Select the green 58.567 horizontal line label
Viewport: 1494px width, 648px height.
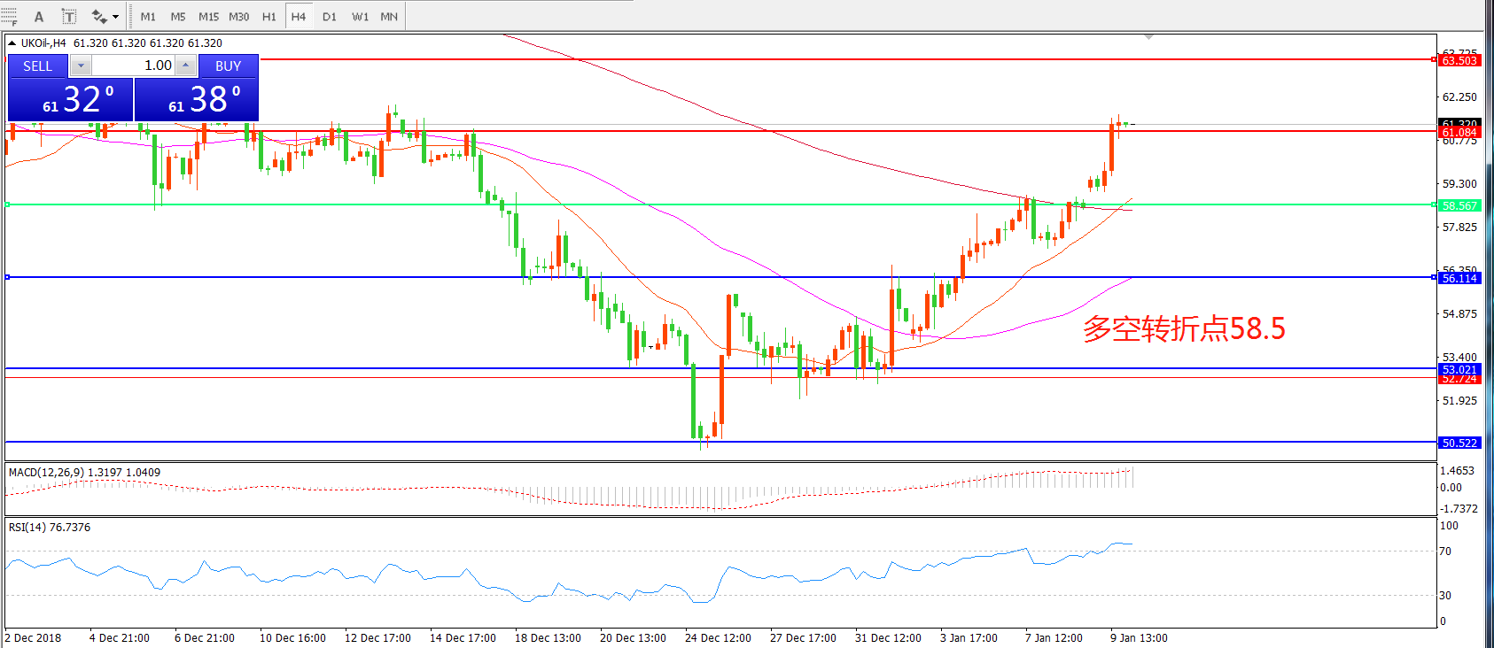[1459, 205]
